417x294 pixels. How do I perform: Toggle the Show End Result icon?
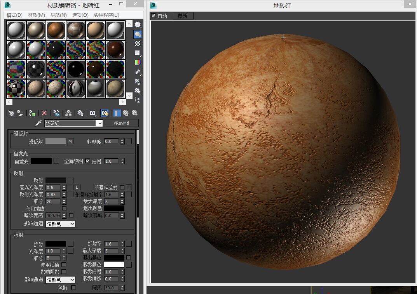pyautogui.click(x=117, y=113)
